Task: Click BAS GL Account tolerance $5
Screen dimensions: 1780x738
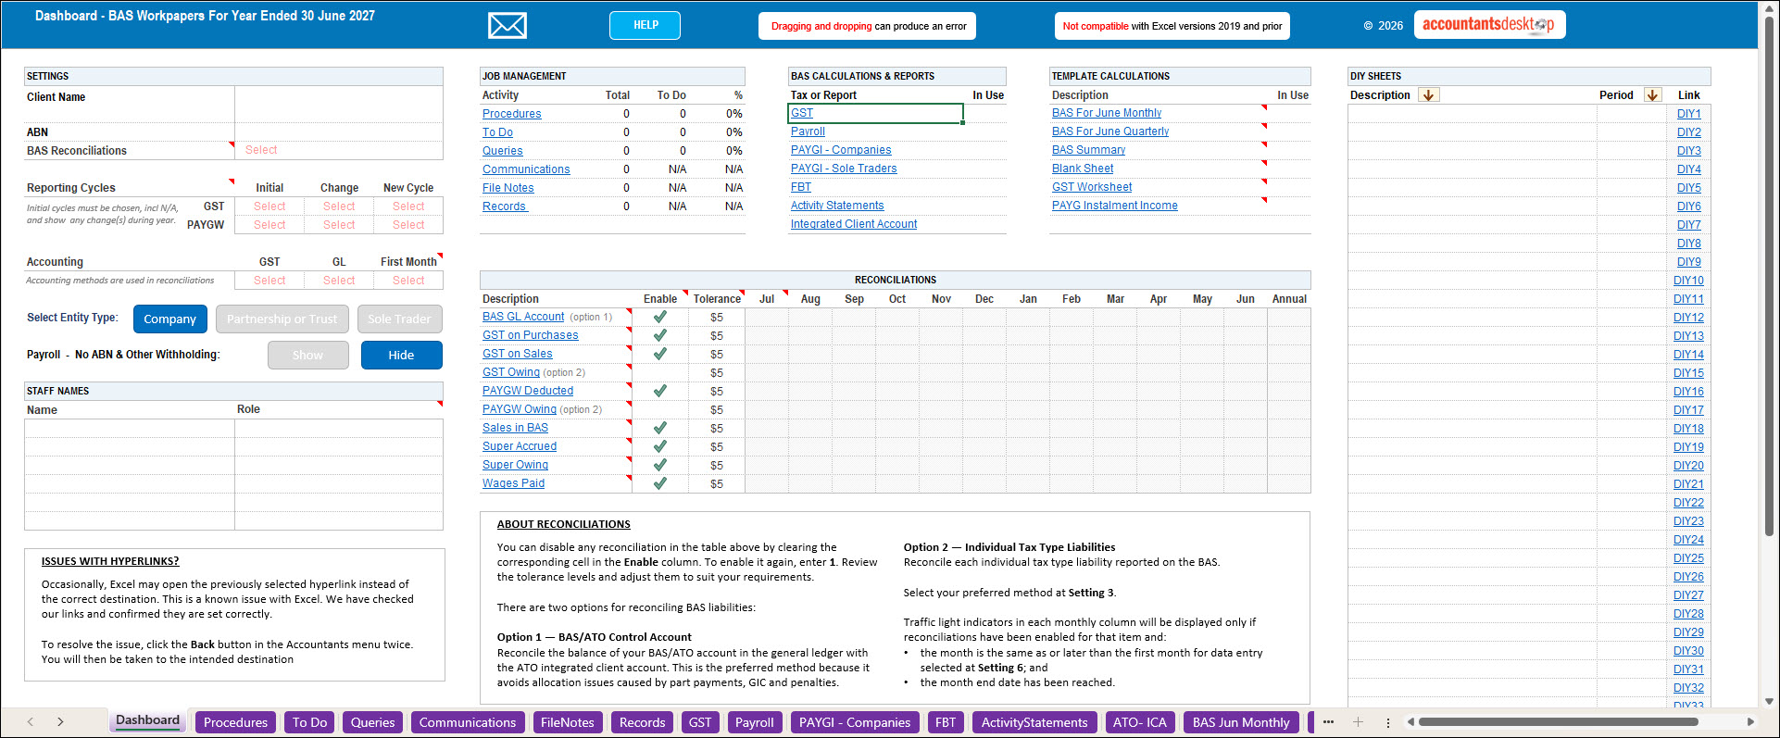Action: [717, 318]
